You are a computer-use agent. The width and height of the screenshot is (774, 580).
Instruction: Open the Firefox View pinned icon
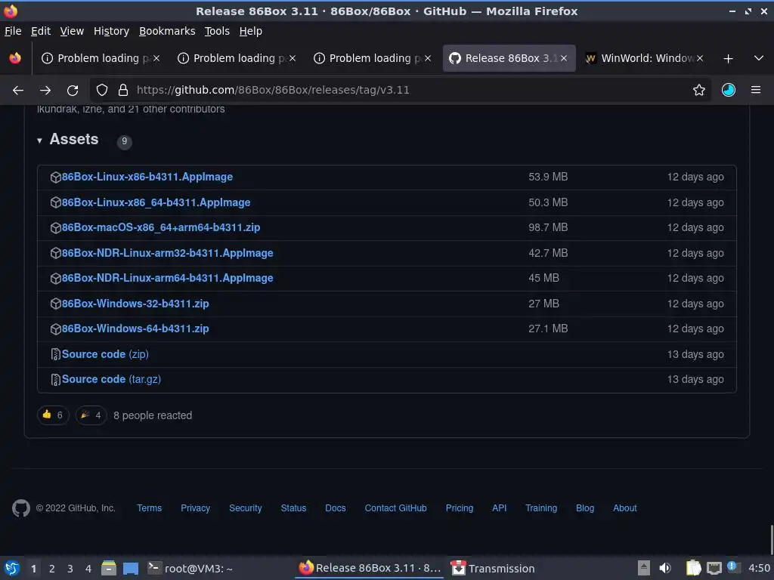[x=15, y=58]
